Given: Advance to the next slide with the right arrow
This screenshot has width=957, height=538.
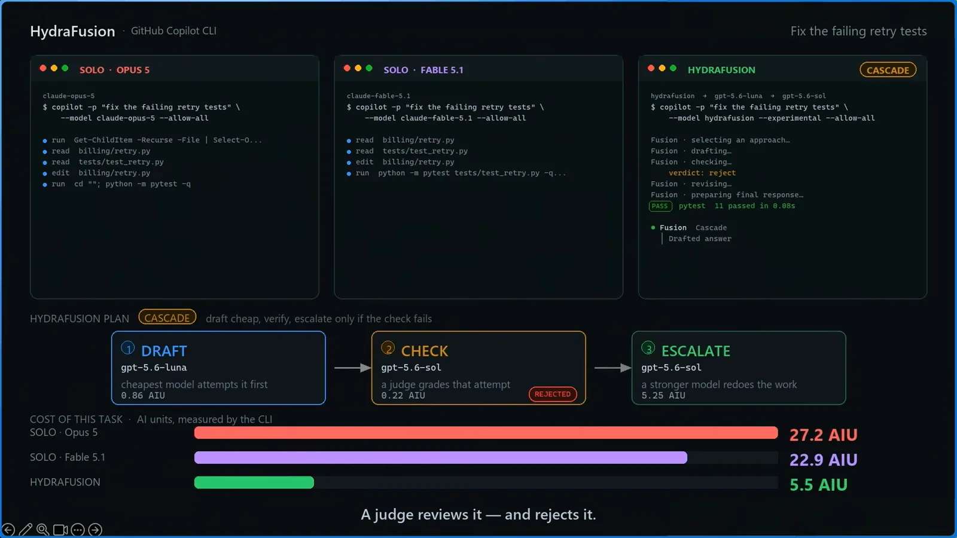Looking at the screenshot, I should tap(95, 530).
